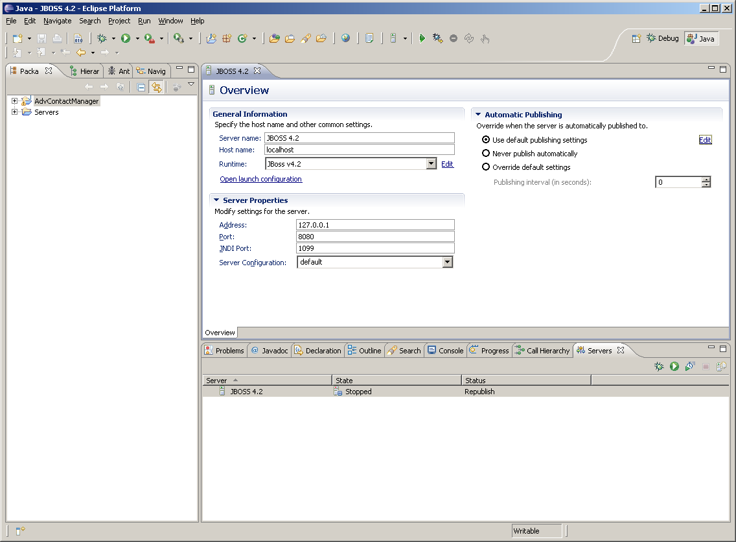Click the Run External Tools icon
The height and width of the screenshot is (542, 736).
tap(149, 38)
